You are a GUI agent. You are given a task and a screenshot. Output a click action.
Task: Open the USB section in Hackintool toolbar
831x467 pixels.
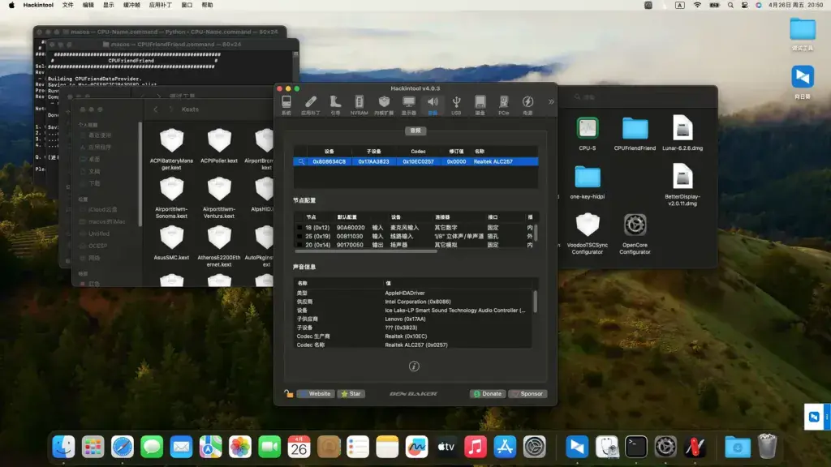[x=456, y=105]
